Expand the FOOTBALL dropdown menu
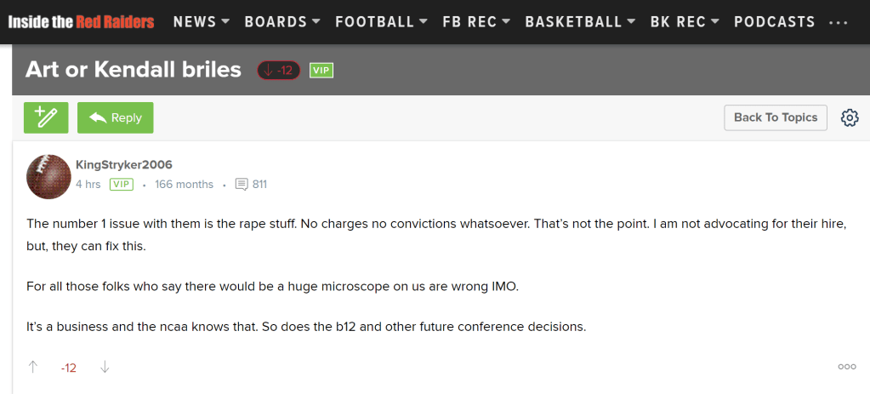The image size is (870, 394). coord(381,22)
